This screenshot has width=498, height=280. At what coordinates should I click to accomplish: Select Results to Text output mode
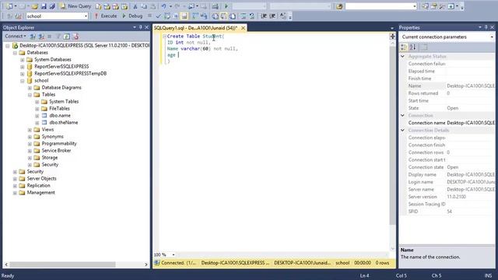tap(215, 16)
